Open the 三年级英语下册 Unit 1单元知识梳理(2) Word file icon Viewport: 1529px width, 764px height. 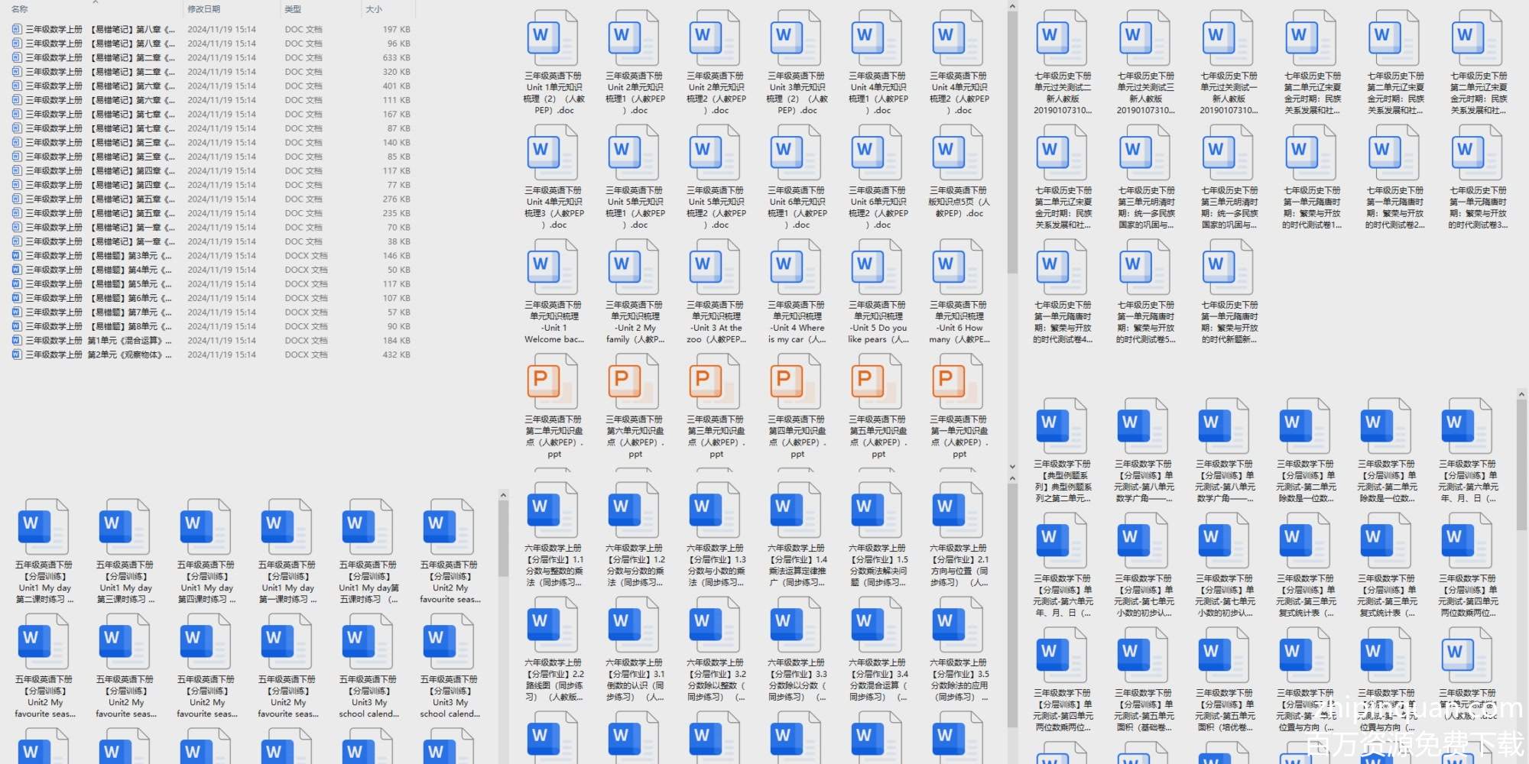[553, 38]
